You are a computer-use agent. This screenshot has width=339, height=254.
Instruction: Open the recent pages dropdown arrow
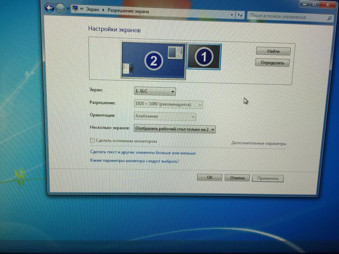click(68, 9)
